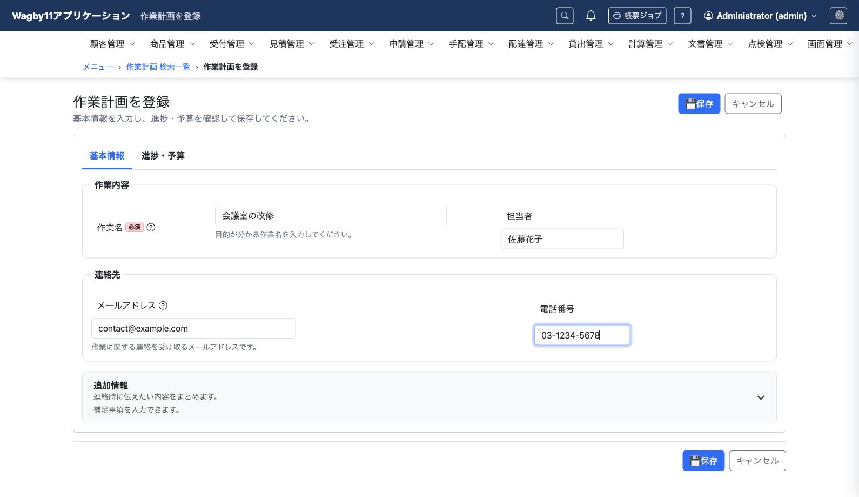Click the top 保存 save button
859x497 pixels.
pyautogui.click(x=699, y=104)
